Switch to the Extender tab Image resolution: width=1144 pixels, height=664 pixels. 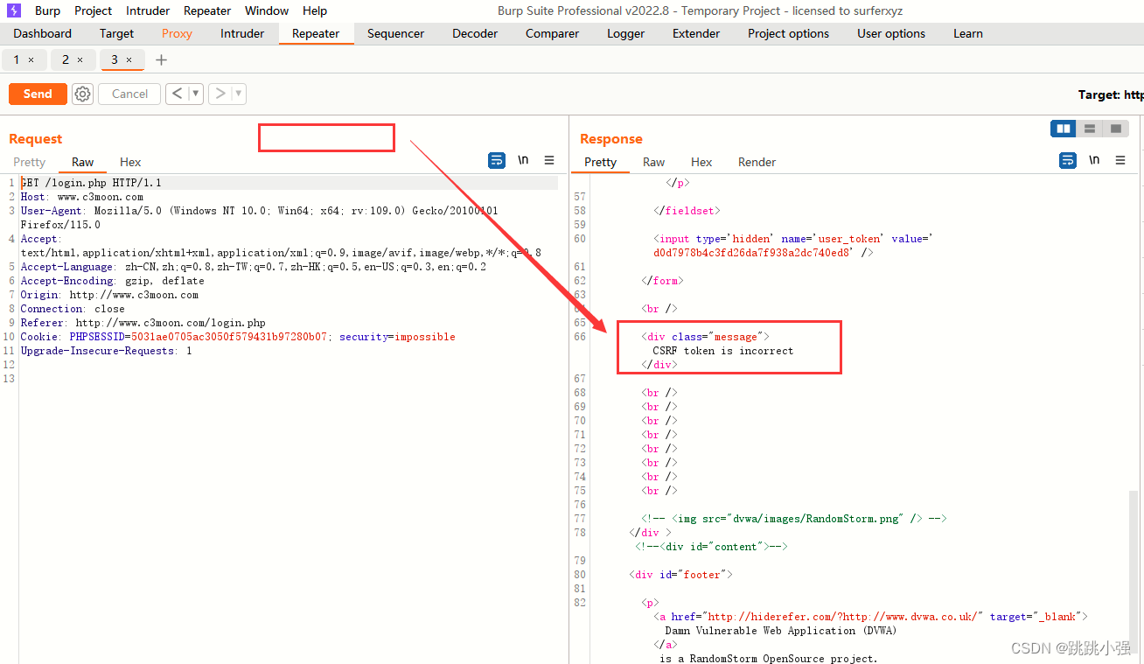click(696, 33)
